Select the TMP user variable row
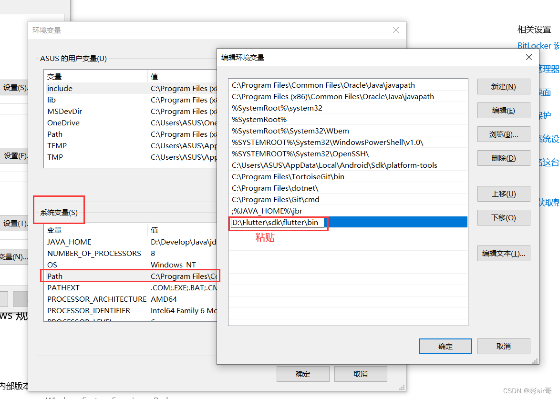Screen dimensions: 559x399 click(x=131, y=157)
